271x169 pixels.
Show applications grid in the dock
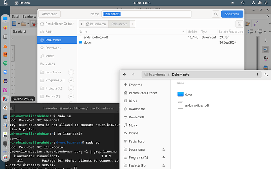(x=5, y=157)
